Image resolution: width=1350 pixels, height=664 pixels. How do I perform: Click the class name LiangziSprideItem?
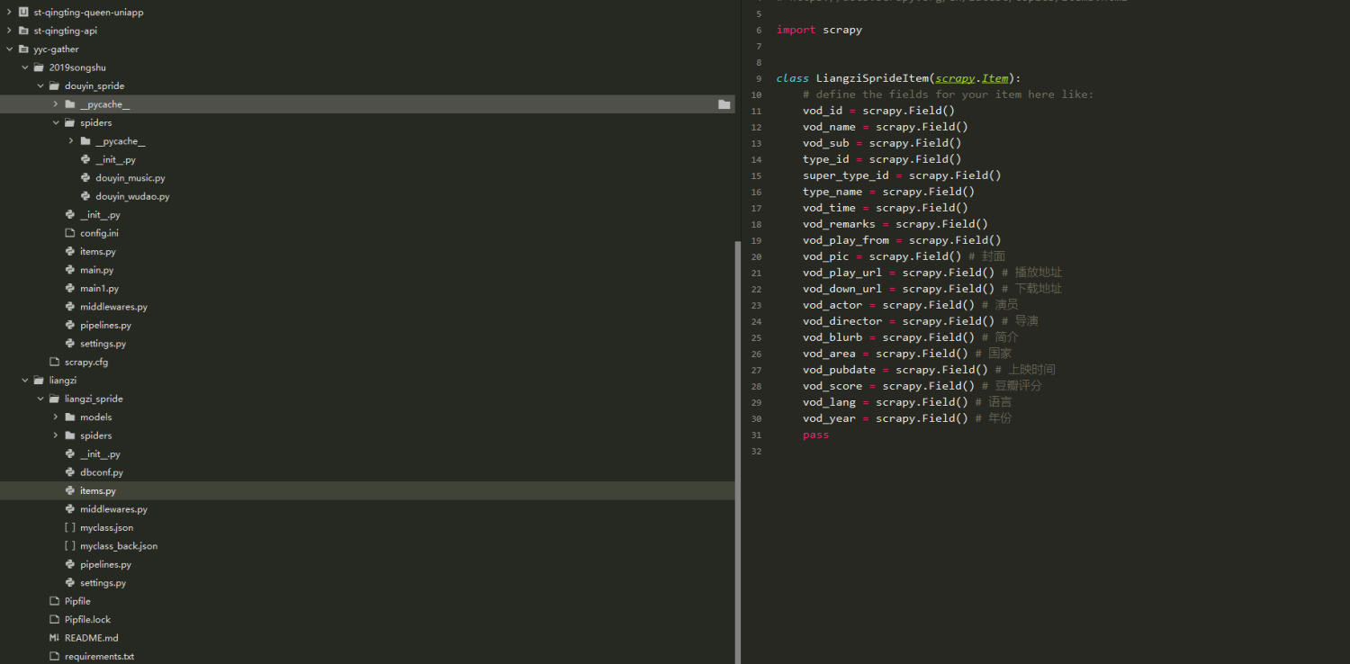872,78
